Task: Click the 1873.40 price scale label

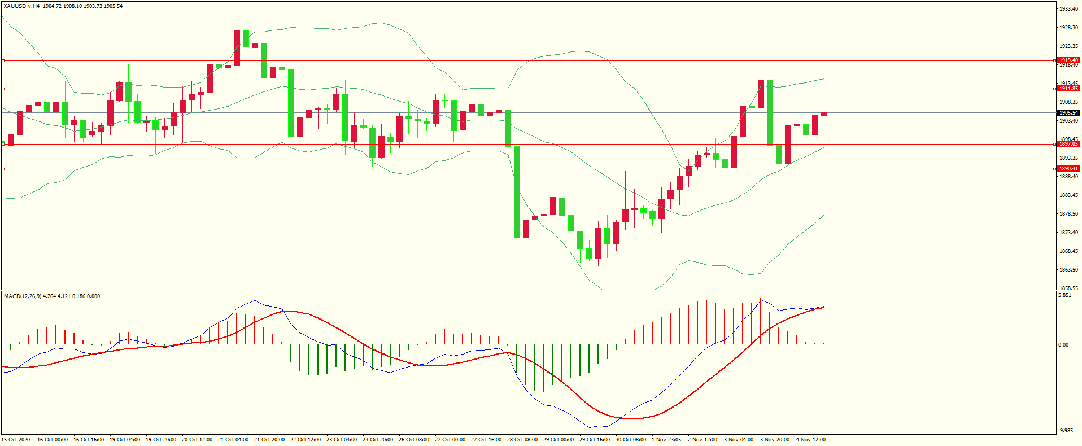Action: (x=1068, y=233)
